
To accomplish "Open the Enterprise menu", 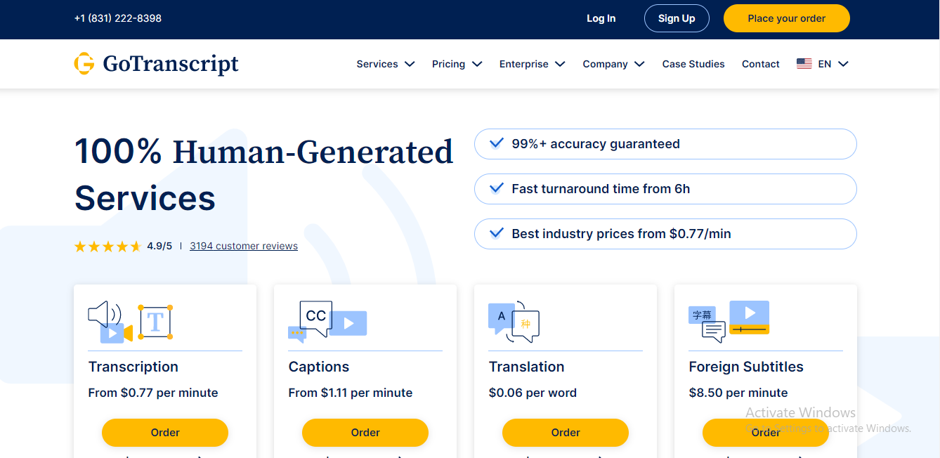I will [x=533, y=64].
